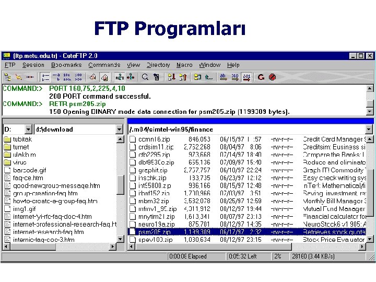Expand the d:\download local path dropdown
This screenshot has height=282, width=376.
(119, 130)
